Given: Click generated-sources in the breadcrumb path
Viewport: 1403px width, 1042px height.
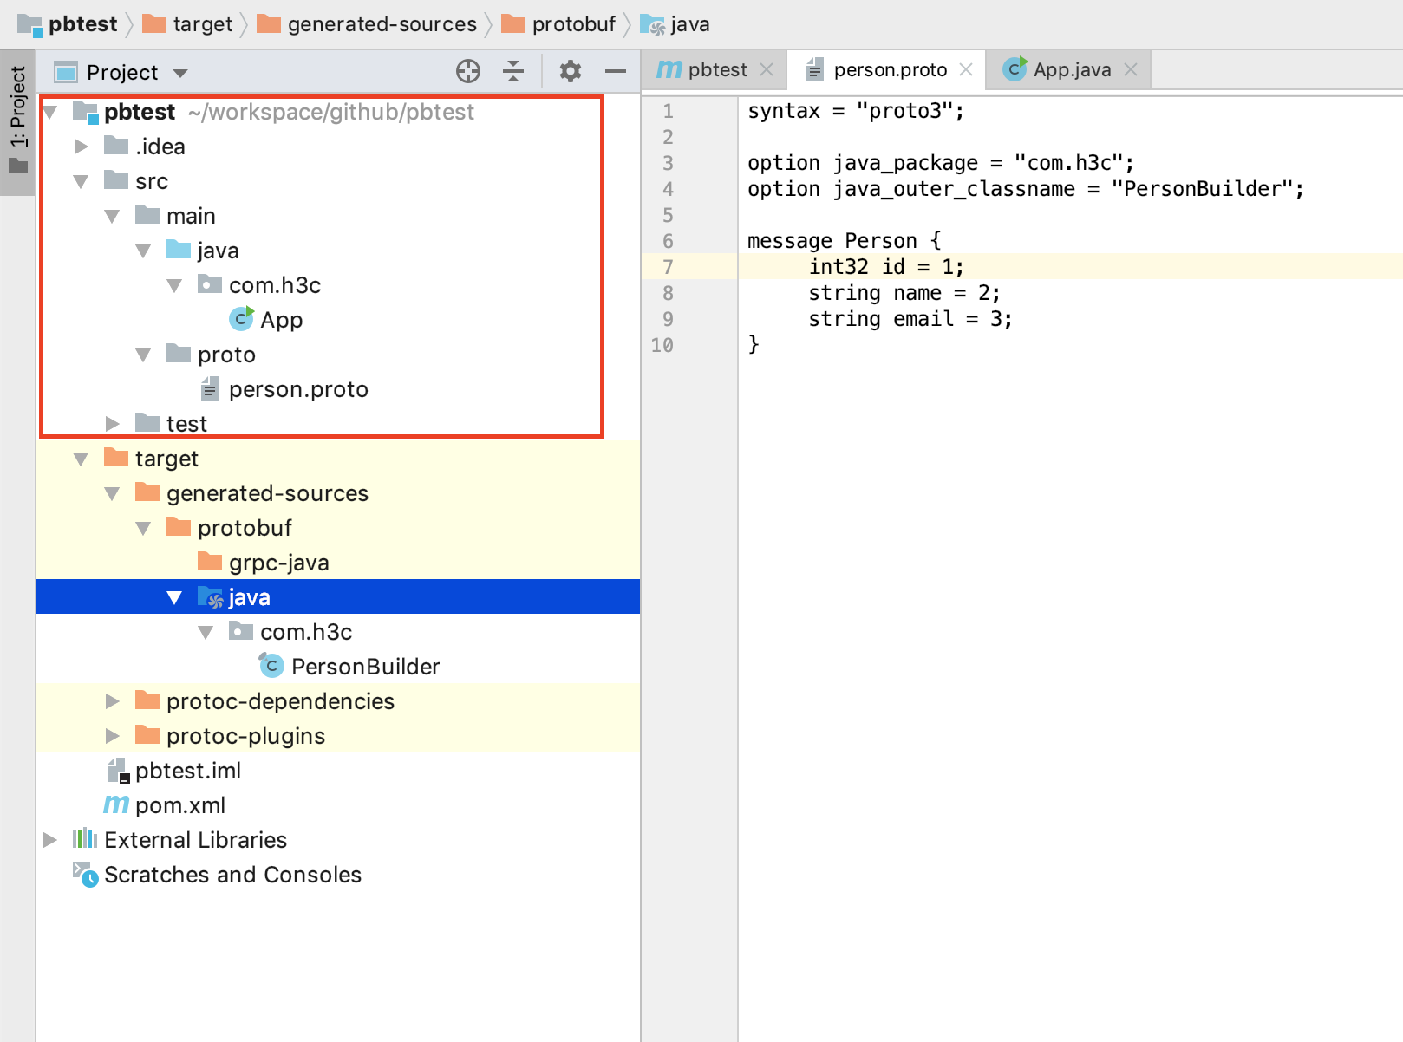Looking at the screenshot, I should click(x=382, y=24).
